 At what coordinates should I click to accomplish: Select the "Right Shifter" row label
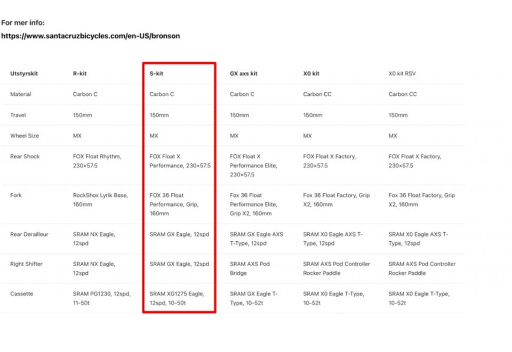click(x=26, y=264)
